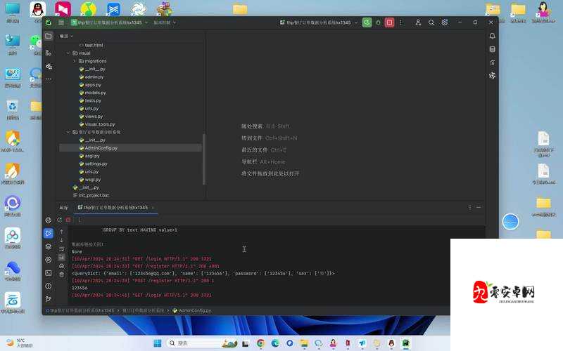Stop the running app with red square

[x=389, y=22]
